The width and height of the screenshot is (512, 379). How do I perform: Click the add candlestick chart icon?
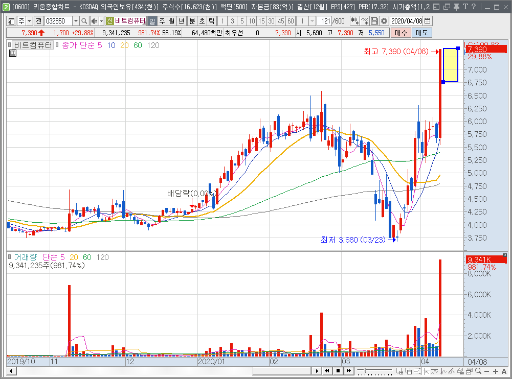(x=354, y=21)
